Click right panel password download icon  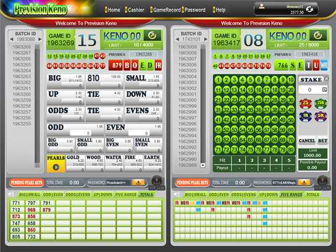point(304,182)
